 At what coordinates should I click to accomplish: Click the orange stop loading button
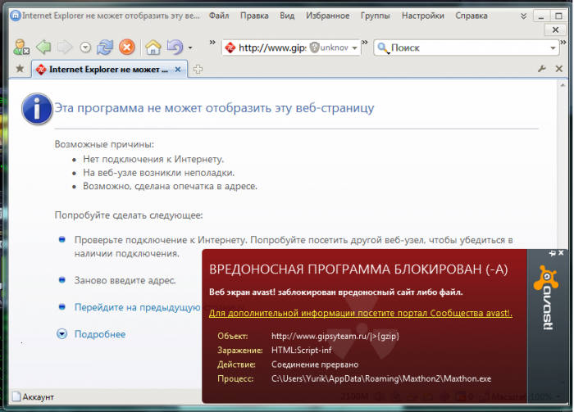pos(127,48)
